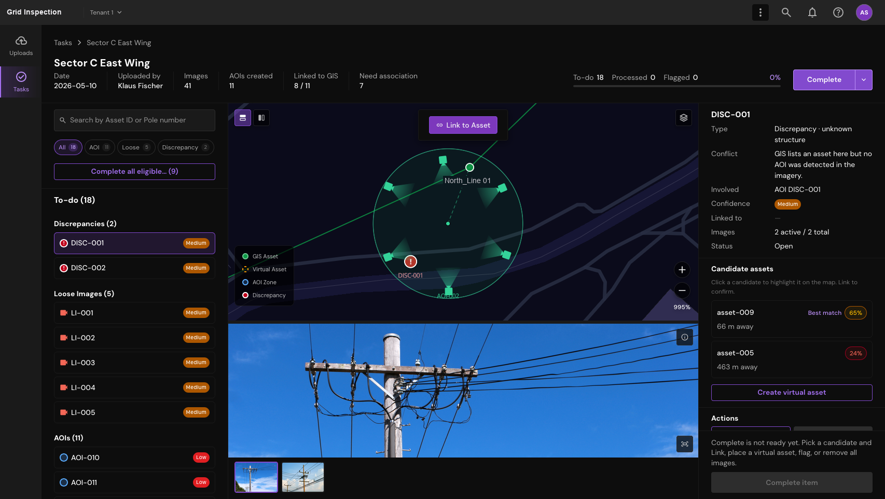Filter list by AOI 11
Image resolution: width=885 pixels, height=499 pixels.
click(100, 147)
